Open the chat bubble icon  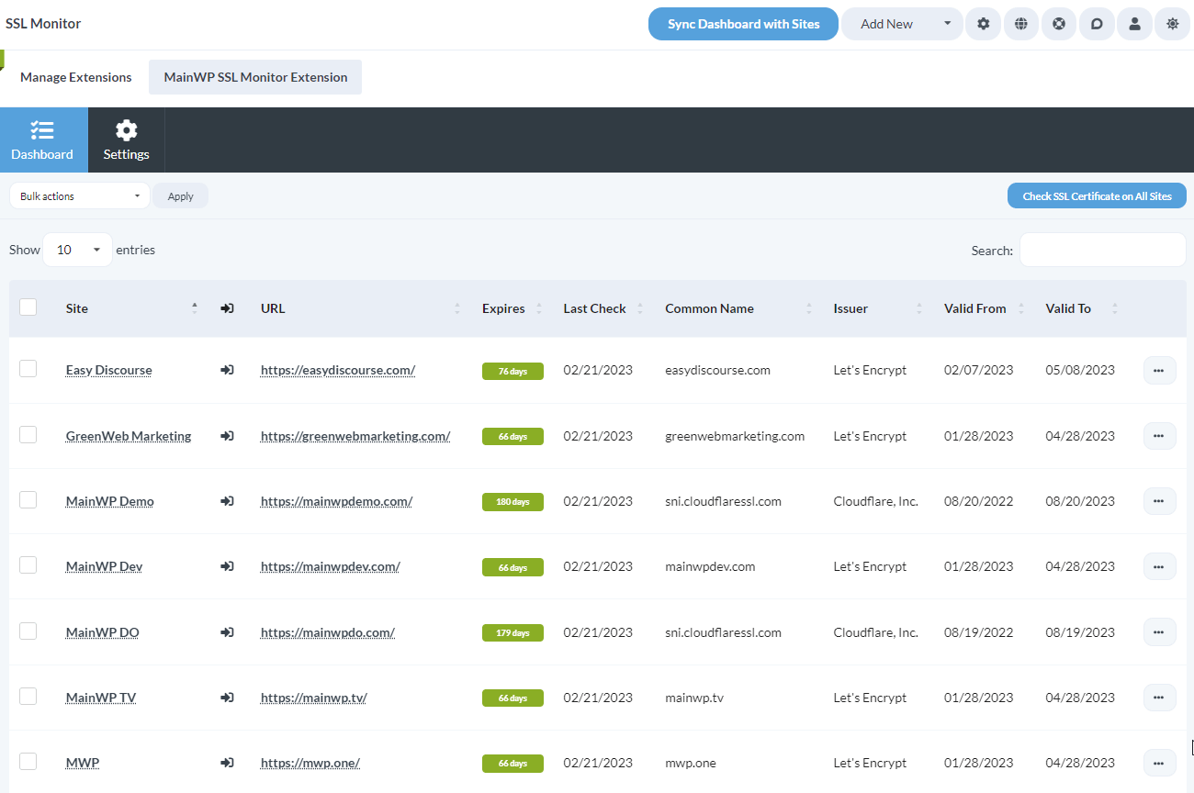click(x=1097, y=24)
